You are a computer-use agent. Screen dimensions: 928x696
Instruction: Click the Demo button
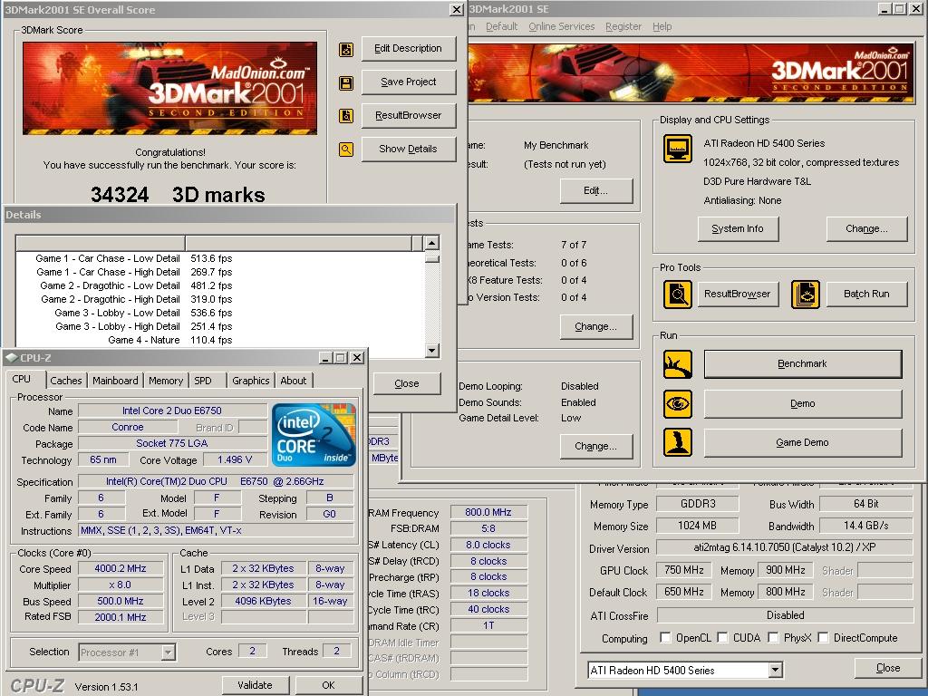pyautogui.click(x=803, y=403)
